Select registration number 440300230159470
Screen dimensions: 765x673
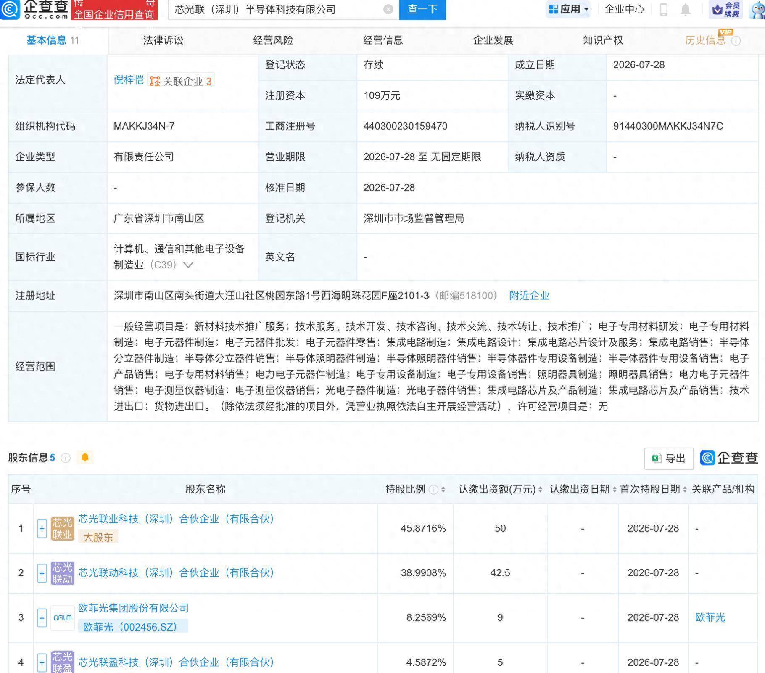tap(405, 126)
